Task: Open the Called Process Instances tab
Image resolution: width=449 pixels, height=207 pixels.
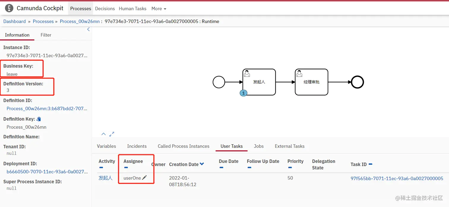Action: (x=184, y=146)
